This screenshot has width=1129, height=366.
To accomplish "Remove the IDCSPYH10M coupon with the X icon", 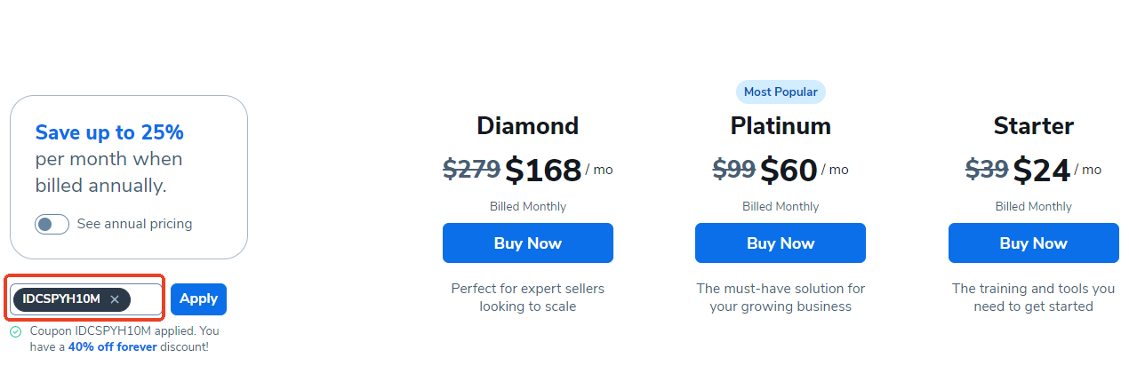I will [115, 299].
